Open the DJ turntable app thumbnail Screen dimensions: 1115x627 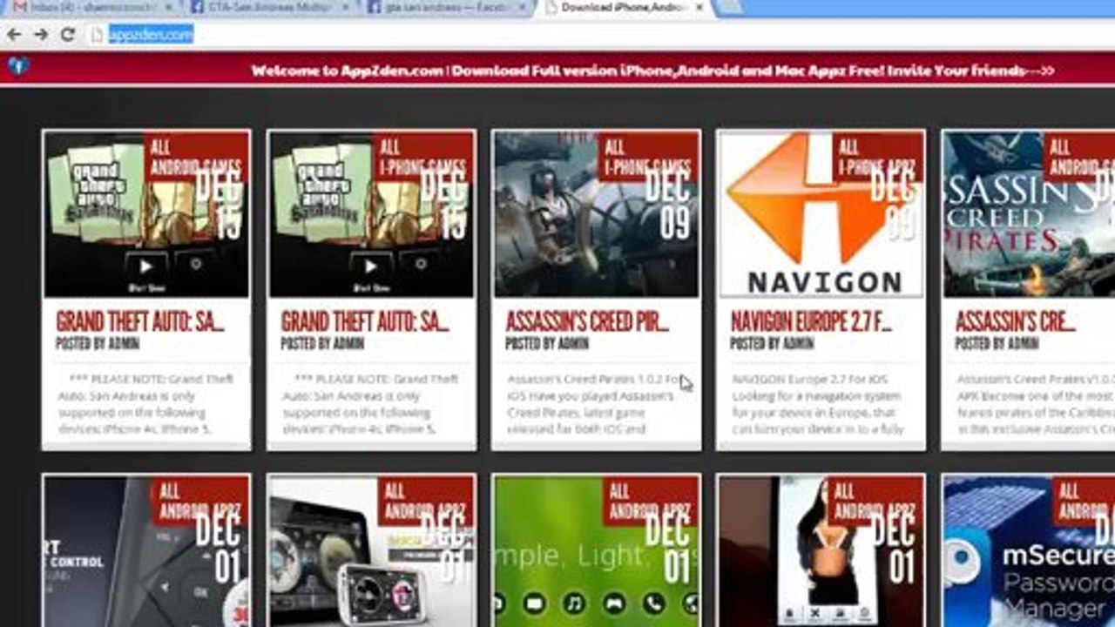pos(371,551)
